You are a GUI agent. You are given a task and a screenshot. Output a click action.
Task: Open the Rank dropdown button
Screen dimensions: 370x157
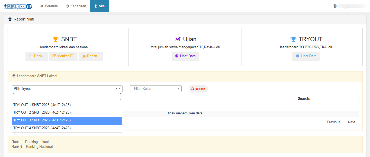pos(37,56)
